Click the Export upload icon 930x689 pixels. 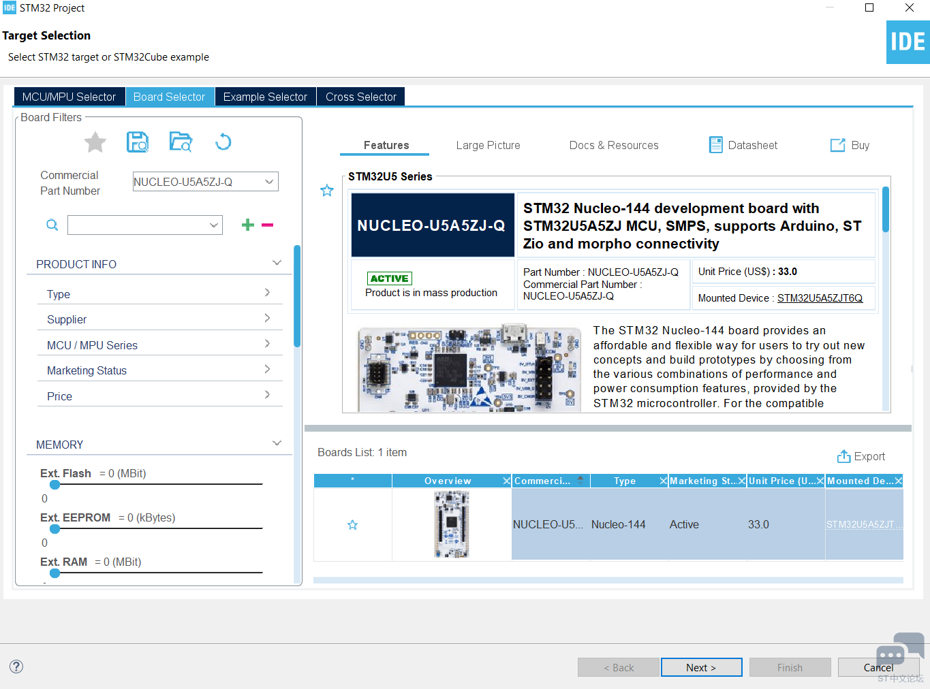click(x=843, y=456)
